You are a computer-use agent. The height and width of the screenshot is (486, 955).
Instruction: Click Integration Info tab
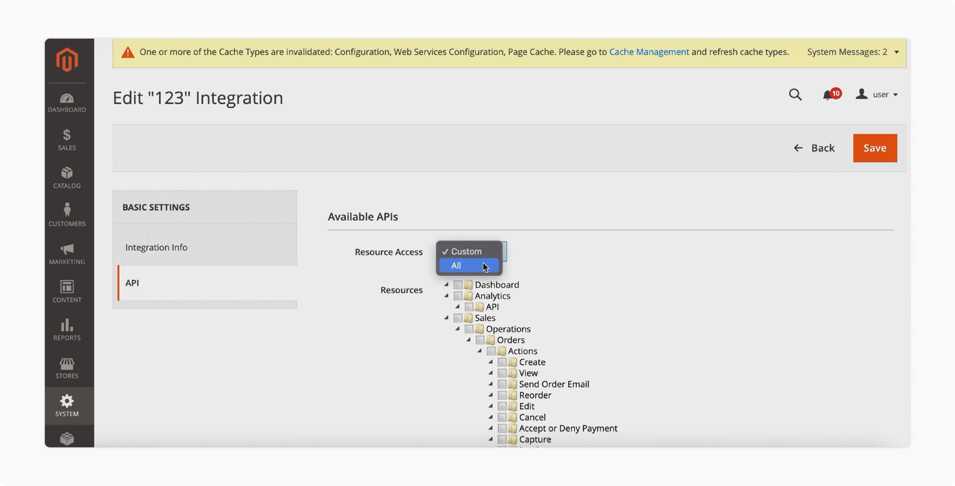pyautogui.click(x=156, y=247)
